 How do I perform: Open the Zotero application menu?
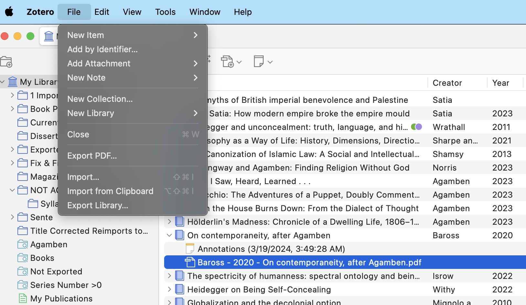coord(40,12)
